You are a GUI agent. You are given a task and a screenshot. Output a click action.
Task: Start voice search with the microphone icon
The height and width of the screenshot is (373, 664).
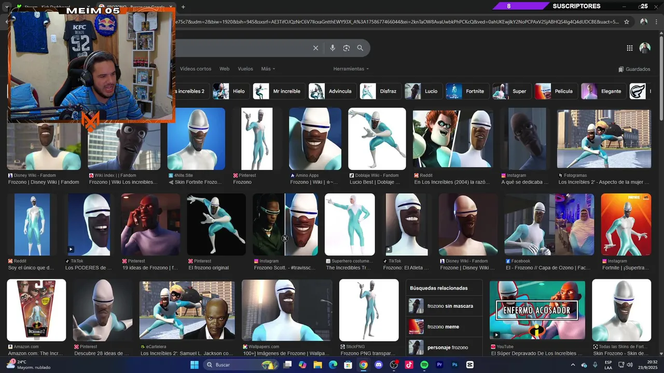[x=333, y=48]
